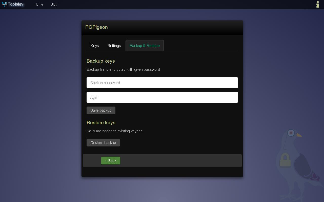Select the Backup & Restore tab
The height and width of the screenshot is (202, 324).
[x=145, y=46]
